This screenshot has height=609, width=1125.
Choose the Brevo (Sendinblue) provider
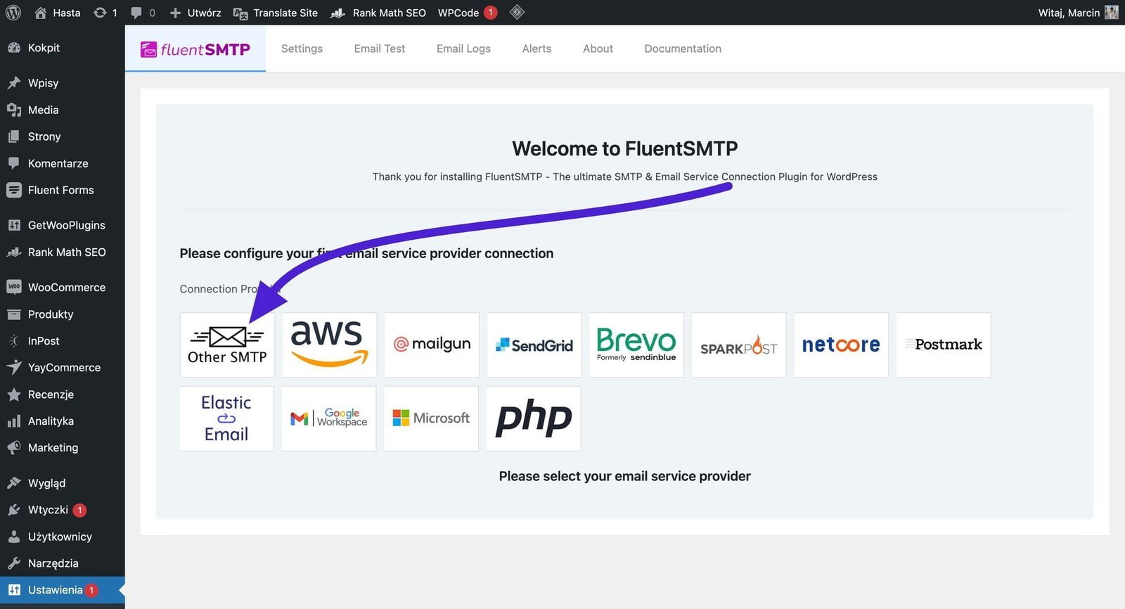tap(636, 345)
